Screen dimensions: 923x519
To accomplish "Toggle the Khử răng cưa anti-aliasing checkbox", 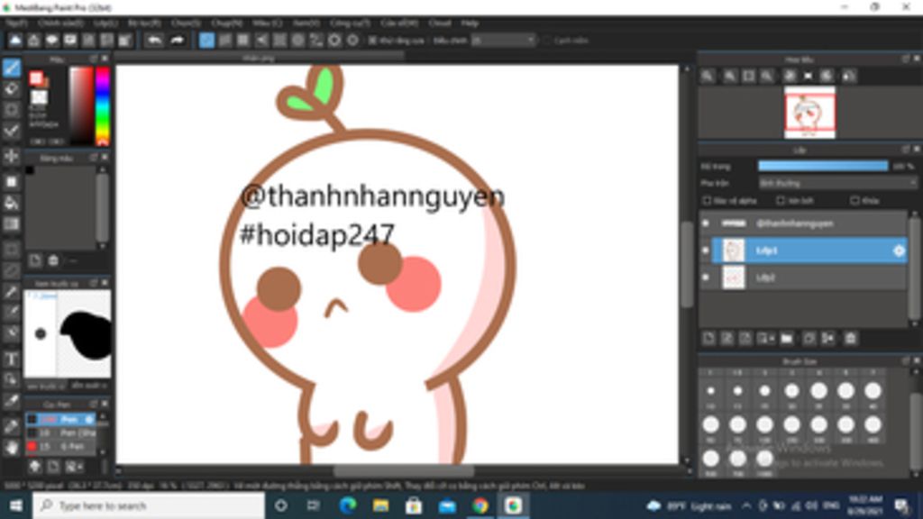I will tap(372, 40).
